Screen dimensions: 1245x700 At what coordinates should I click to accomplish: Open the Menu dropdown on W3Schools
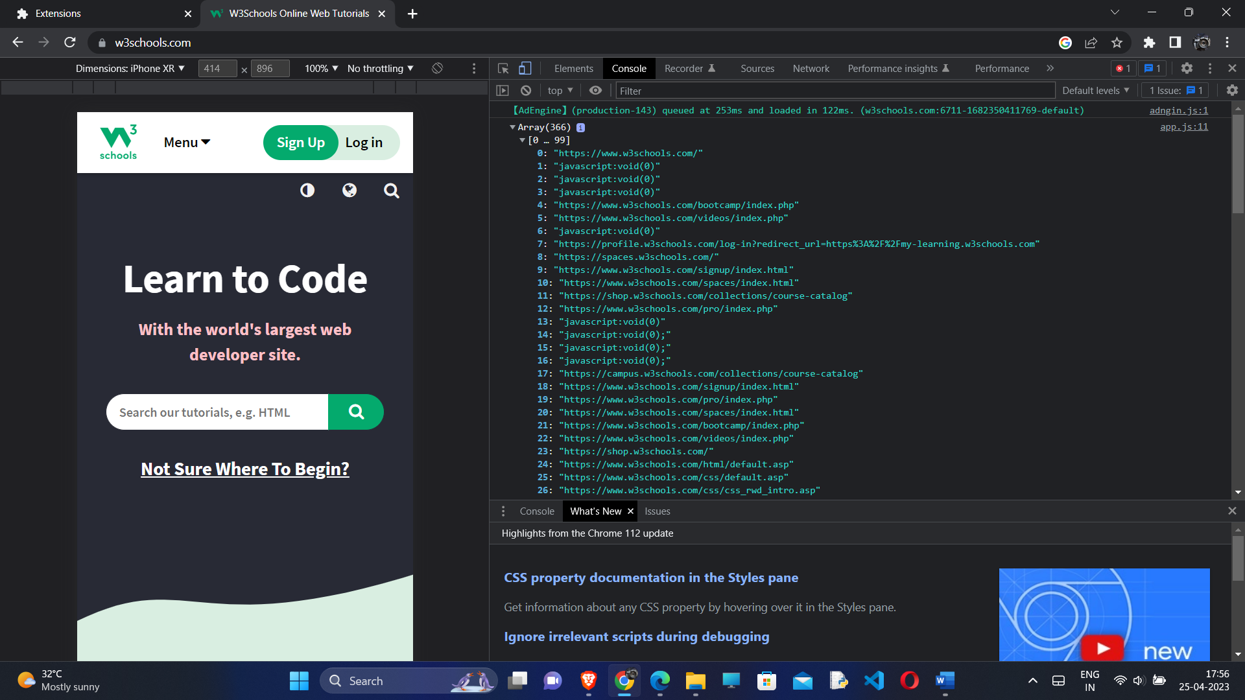pos(187,143)
